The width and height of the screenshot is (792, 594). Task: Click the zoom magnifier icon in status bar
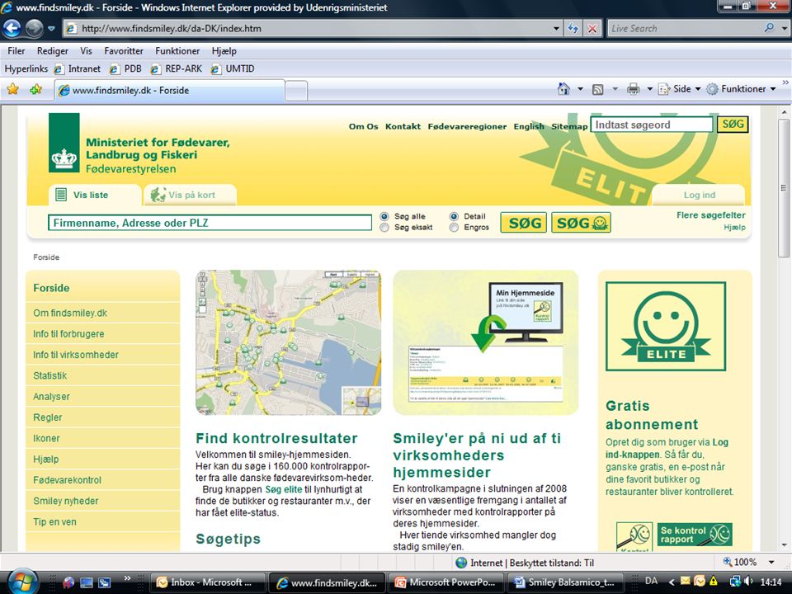[728, 562]
